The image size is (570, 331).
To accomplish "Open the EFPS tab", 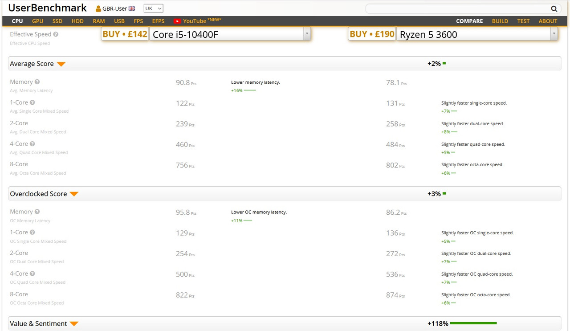I will tap(158, 21).
